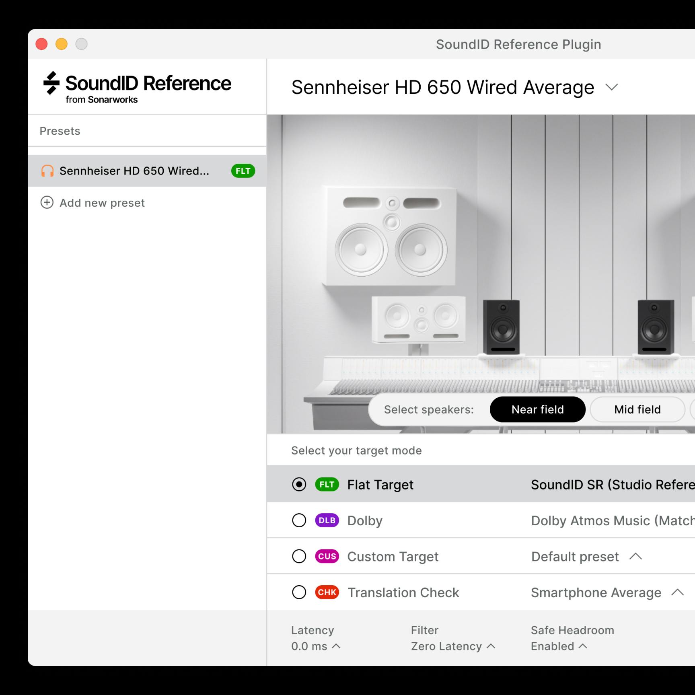The width and height of the screenshot is (695, 695).
Task: Click the plus icon beside Add new preset
Action: [47, 203]
